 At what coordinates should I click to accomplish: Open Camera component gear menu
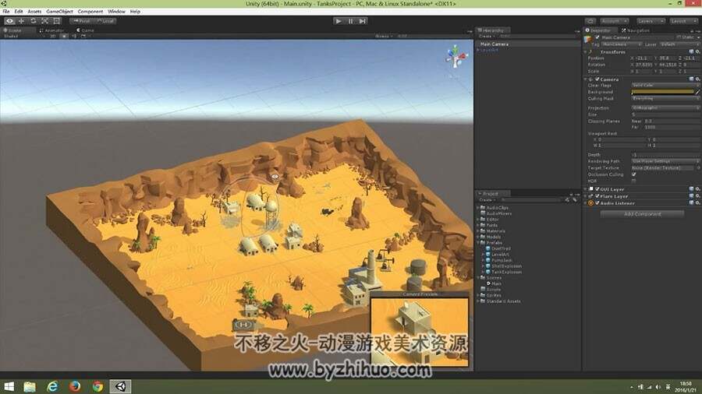(x=697, y=79)
